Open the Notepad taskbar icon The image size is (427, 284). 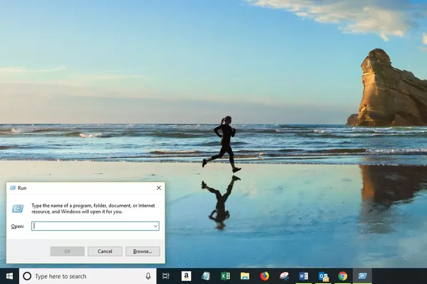click(x=206, y=276)
